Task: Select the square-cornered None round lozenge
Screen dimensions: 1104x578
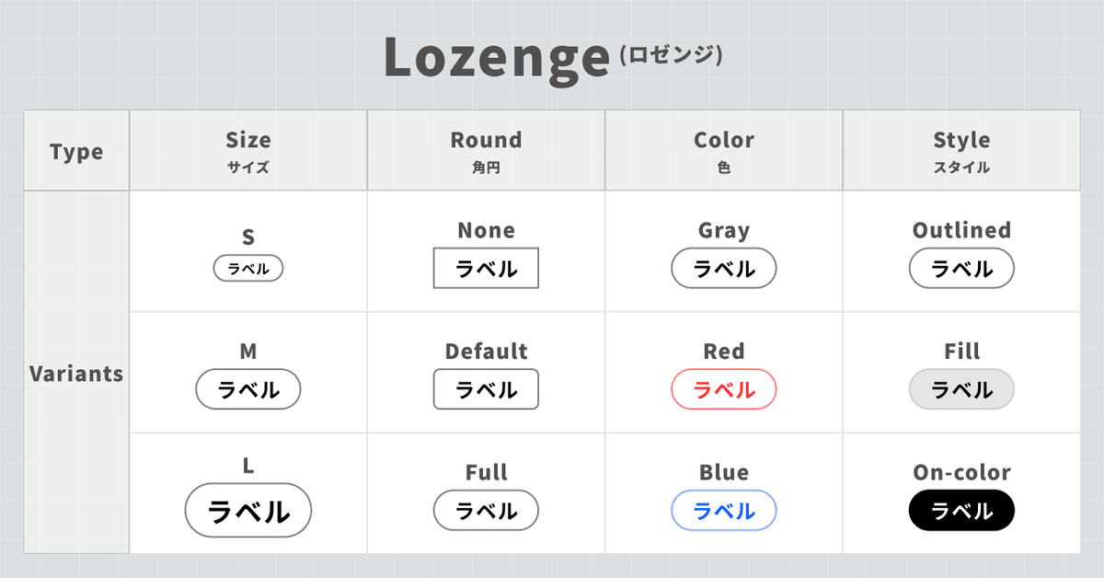Action: point(486,269)
